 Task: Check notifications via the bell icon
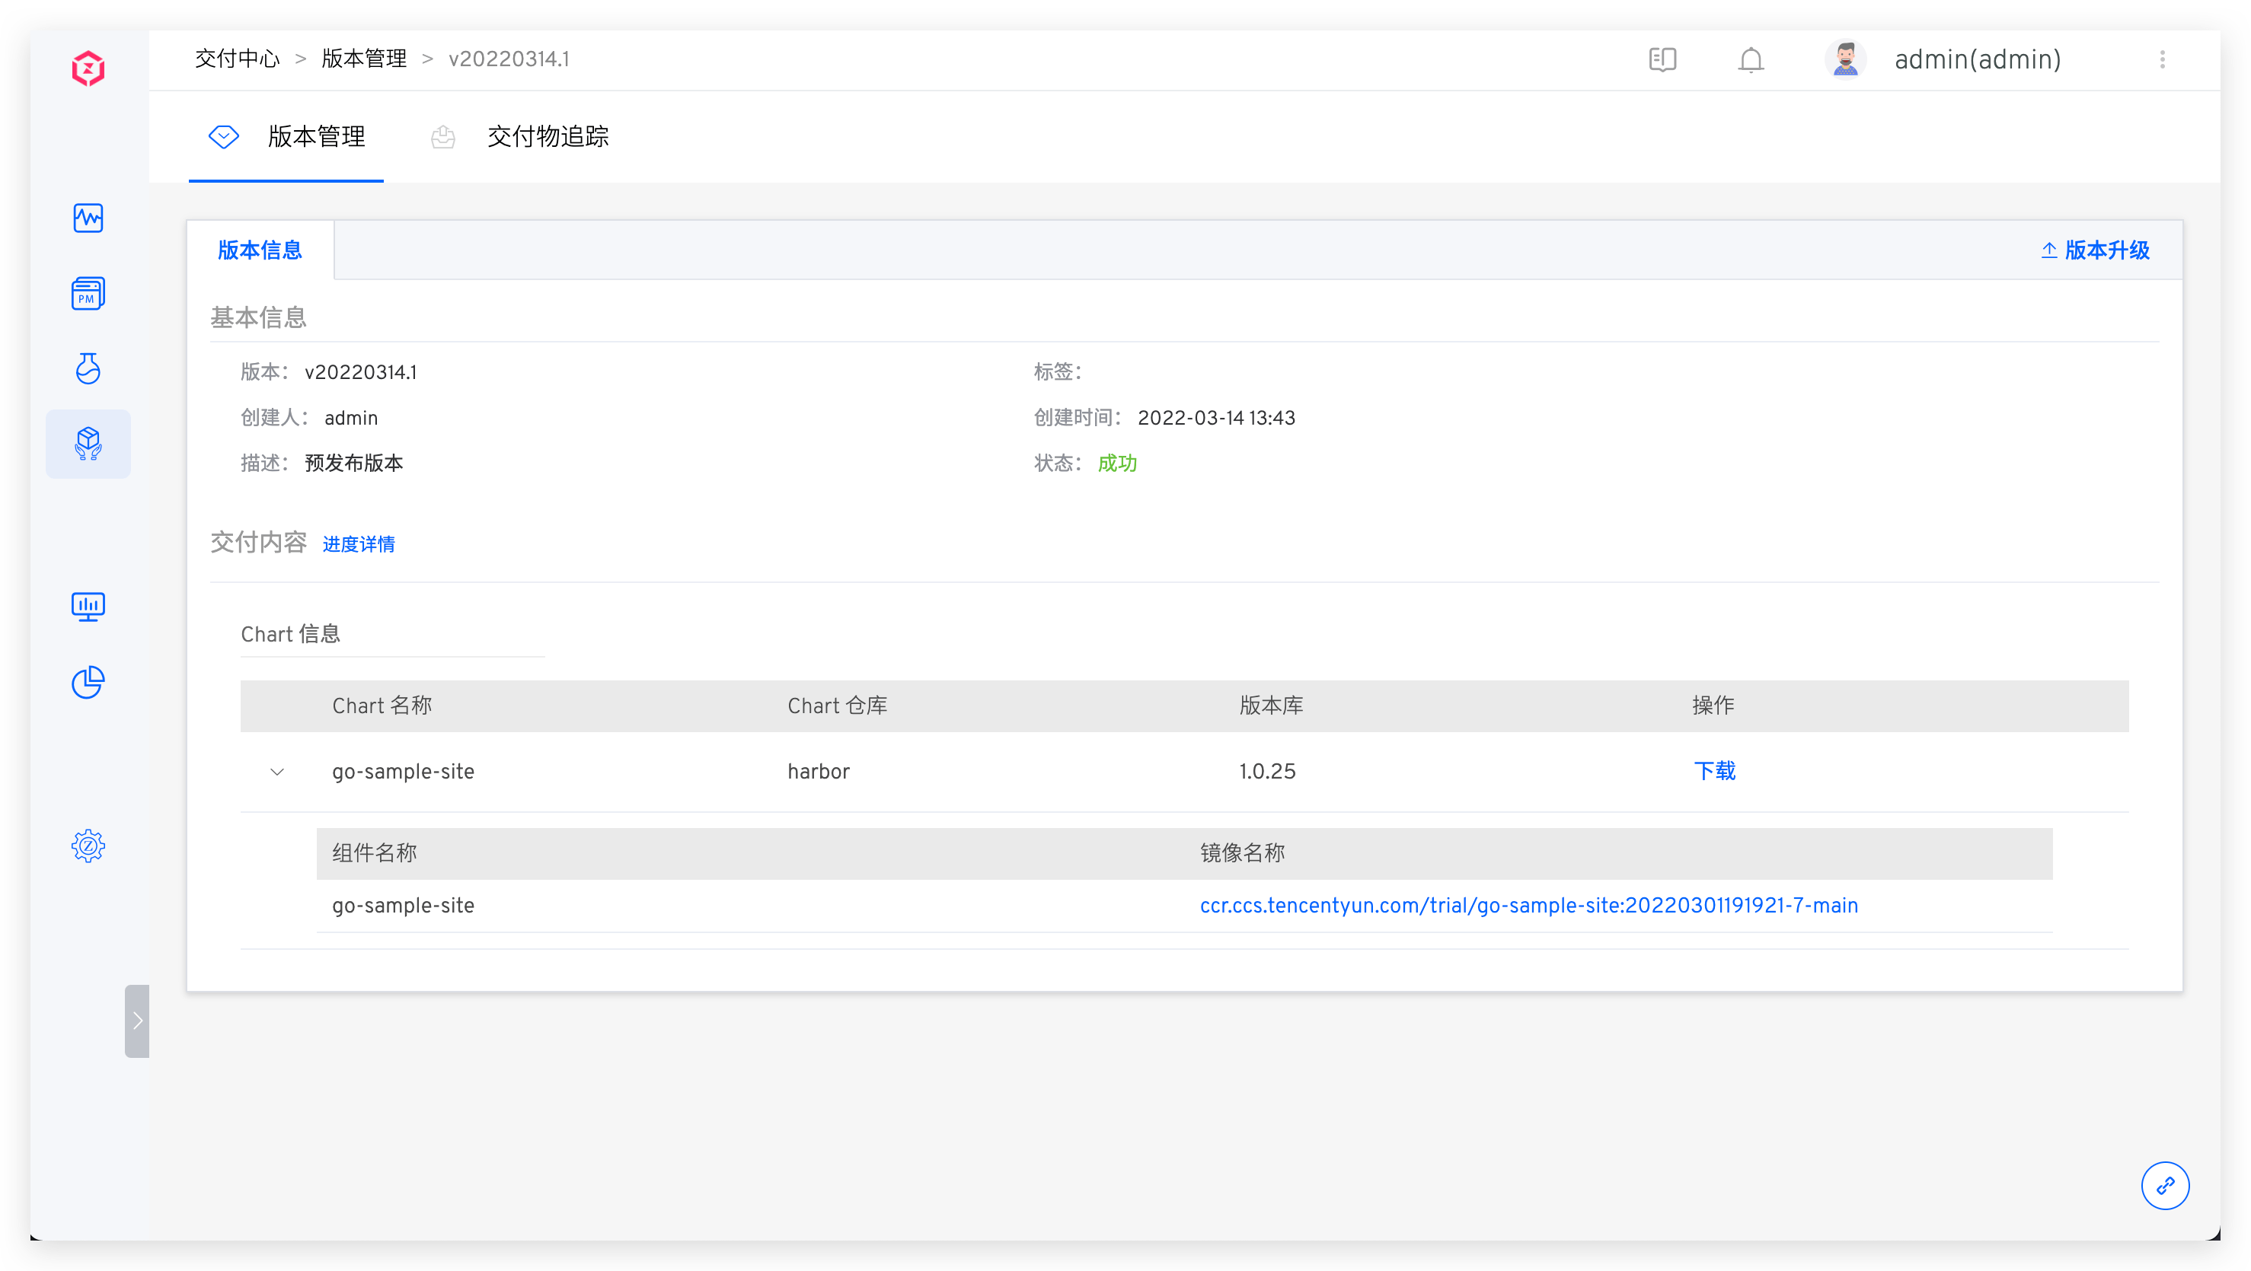tap(1750, 59)
